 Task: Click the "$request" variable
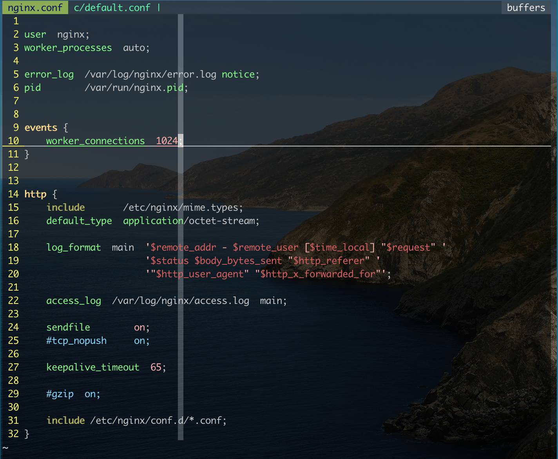pos(408,248)
